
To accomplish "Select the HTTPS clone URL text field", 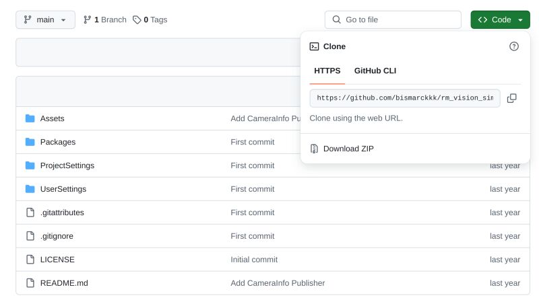I will (404, 98).
